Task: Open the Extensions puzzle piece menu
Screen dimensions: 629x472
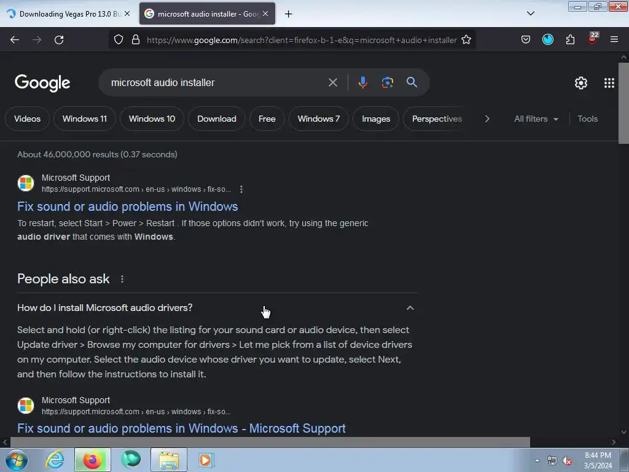Action: coord(570,40)
